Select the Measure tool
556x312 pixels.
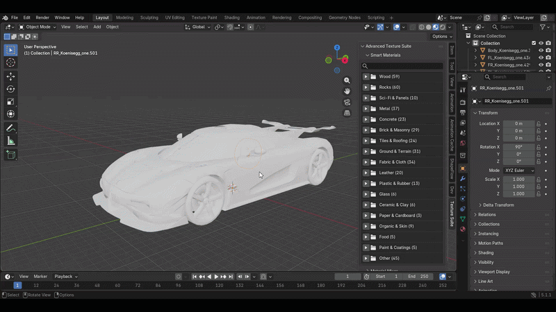10,141
